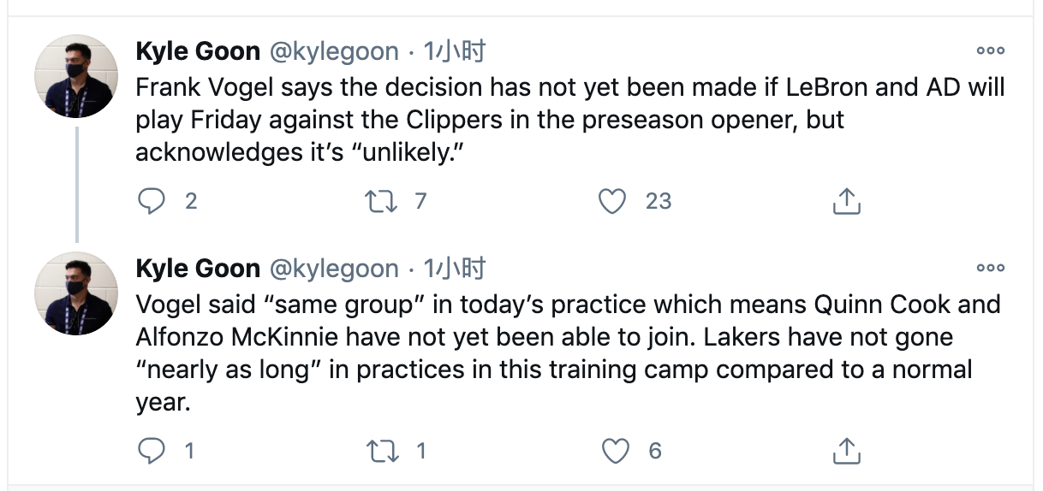This screenshot has height=491, width=1043.
Task: Open more options on the first tweet
Action: pyautogui.click(x=990, y=50)
